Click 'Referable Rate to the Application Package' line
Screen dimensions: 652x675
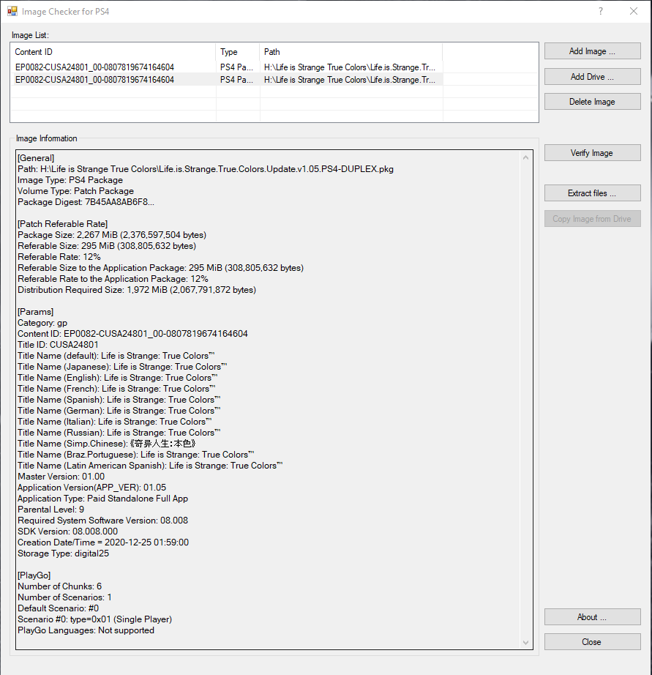[113, 279]
